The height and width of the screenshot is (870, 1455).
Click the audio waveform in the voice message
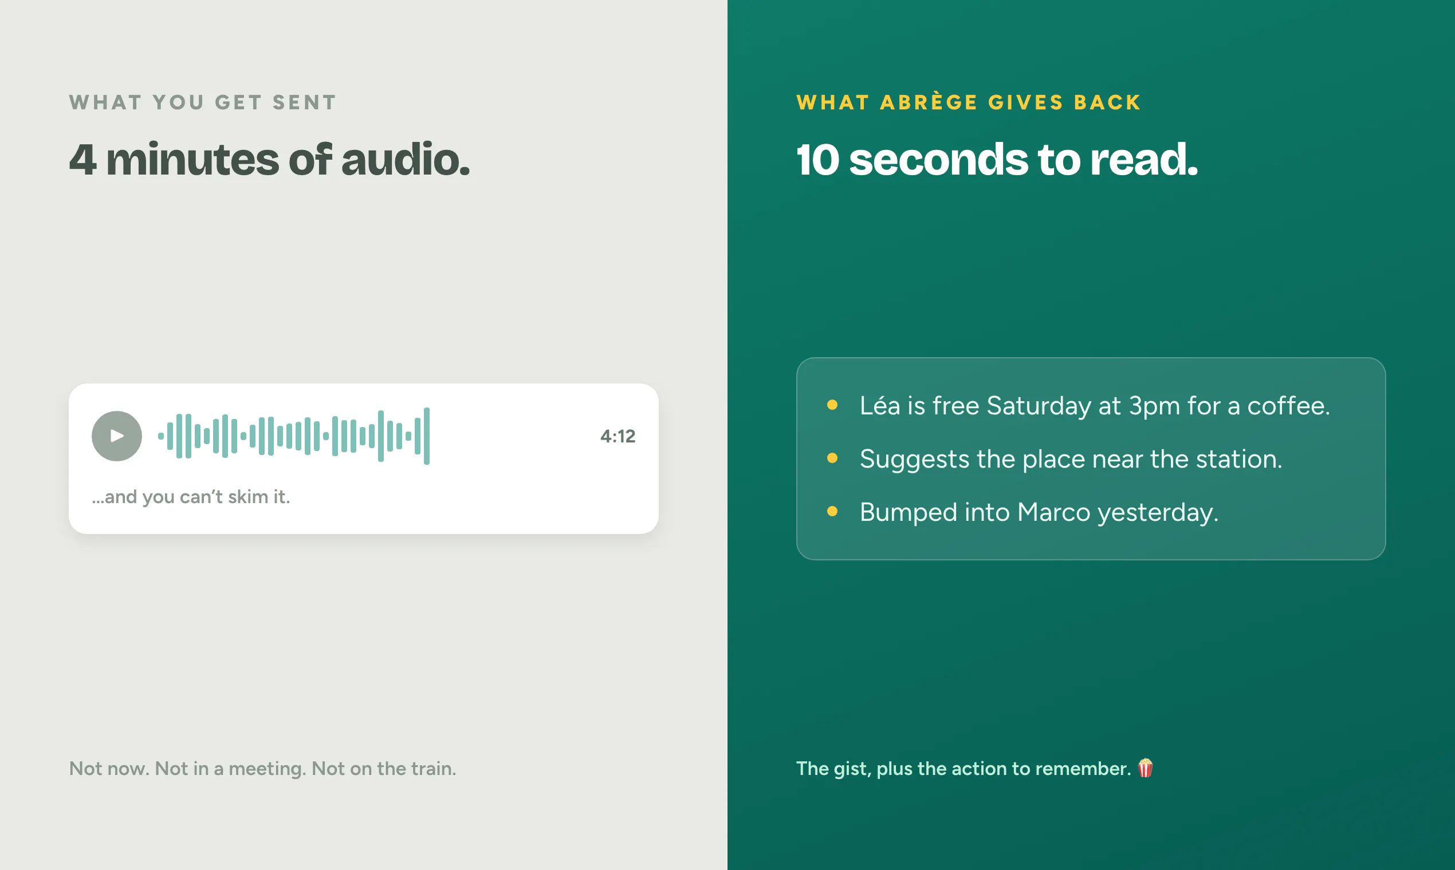[294, 436]
